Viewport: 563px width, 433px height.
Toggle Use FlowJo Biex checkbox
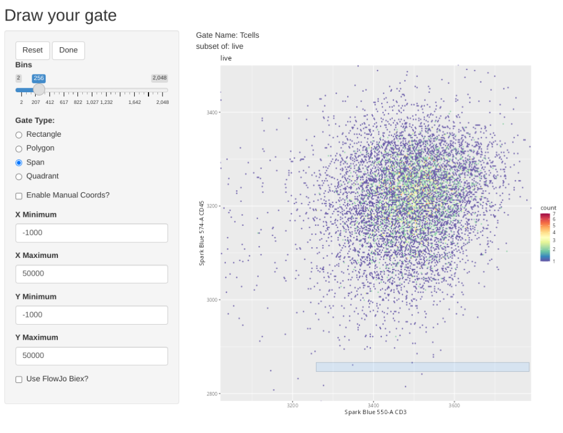click(19, 380)
